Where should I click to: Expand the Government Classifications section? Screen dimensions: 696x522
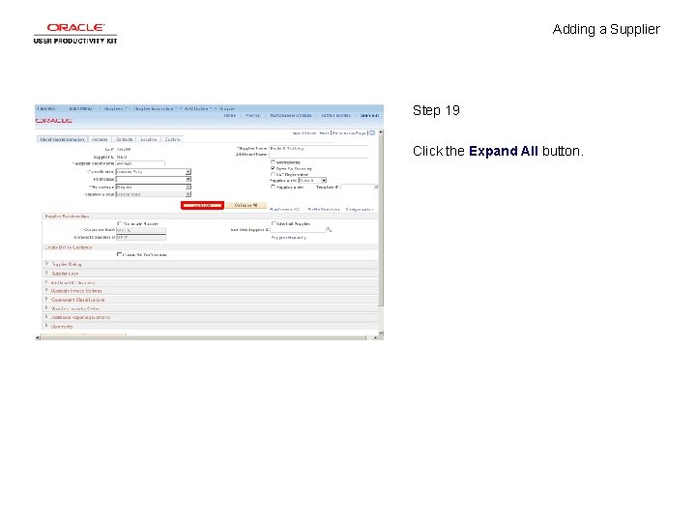coord(46,299)
